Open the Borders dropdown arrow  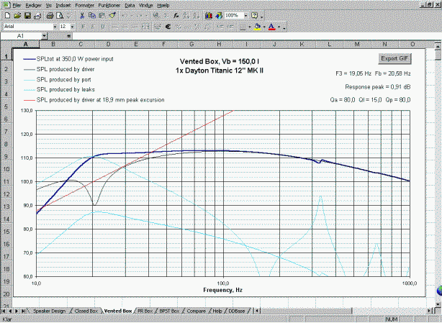tap(250, 27)
